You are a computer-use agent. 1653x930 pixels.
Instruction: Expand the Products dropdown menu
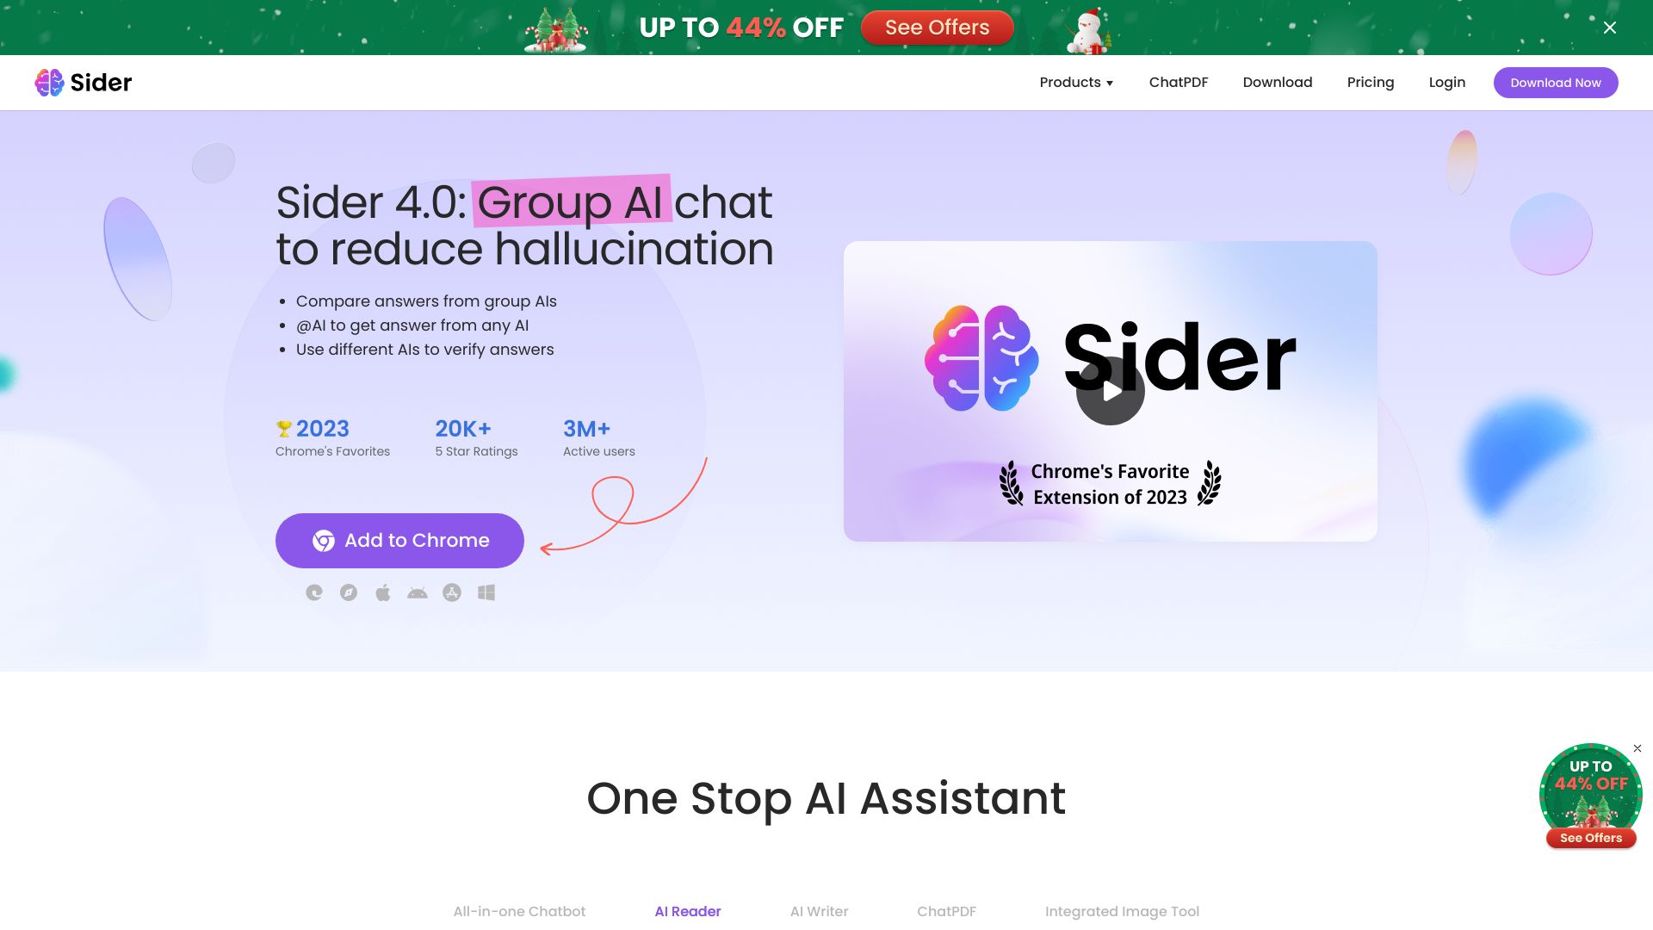pyautogui.click(x=1077, y=82)
